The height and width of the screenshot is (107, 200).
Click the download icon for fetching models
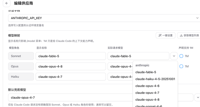[x=181, y=36]
